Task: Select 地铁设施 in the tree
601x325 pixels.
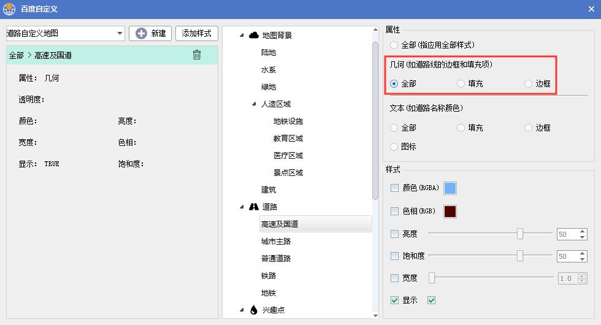Action: (288, 121)
